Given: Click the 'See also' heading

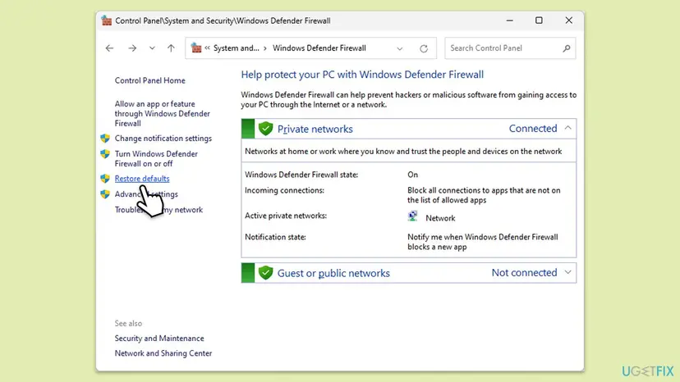Looking at the screenshot, I should coord(128,324).
